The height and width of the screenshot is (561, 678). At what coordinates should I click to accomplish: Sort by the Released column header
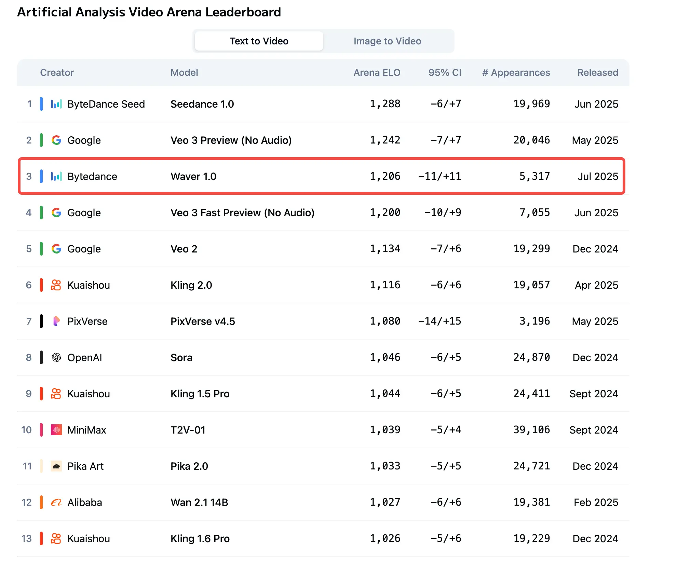click(x=598, y=72)
